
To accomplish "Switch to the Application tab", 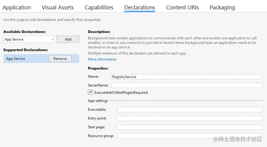I will click(x=17, y=8).
